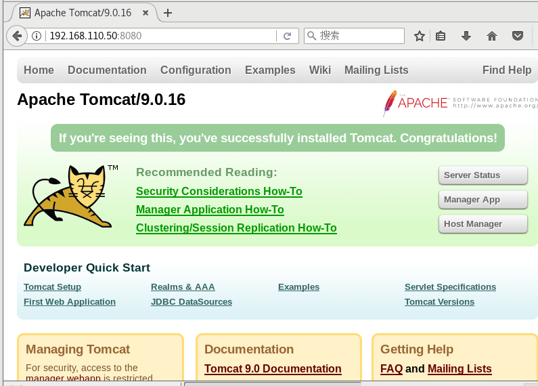Go back with the browser back arrow

(17, 36)
